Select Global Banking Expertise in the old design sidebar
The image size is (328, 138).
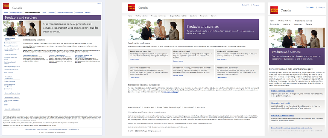click(x=10, y=39)
